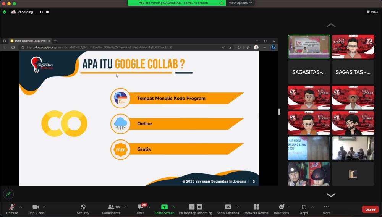The image size is (382, 217).
Task: Click the red Leave button
Action: tap(370, 209)
